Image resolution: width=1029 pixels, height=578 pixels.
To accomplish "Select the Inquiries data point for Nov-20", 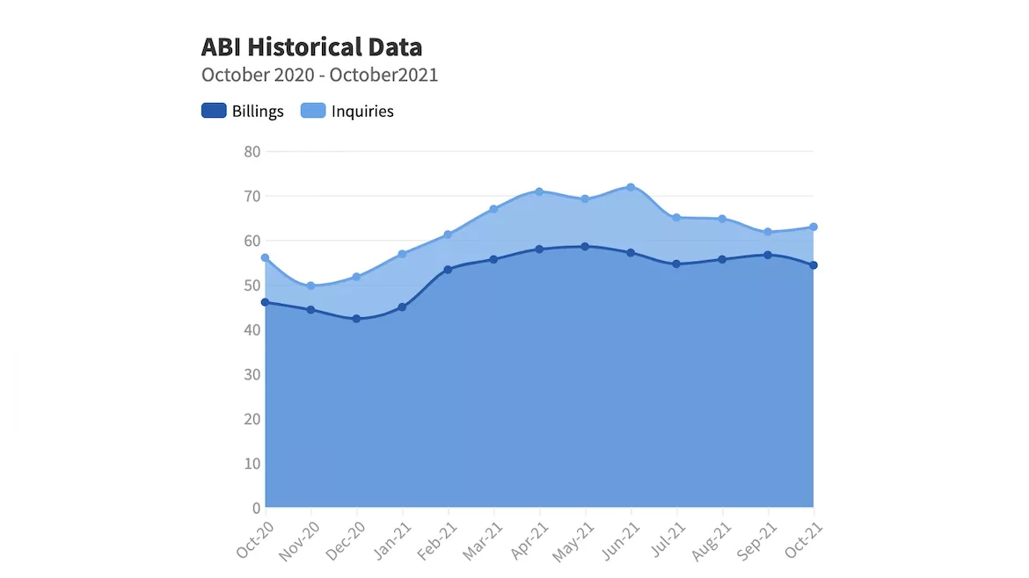I will pyautogui.click(x=311, y=285).
